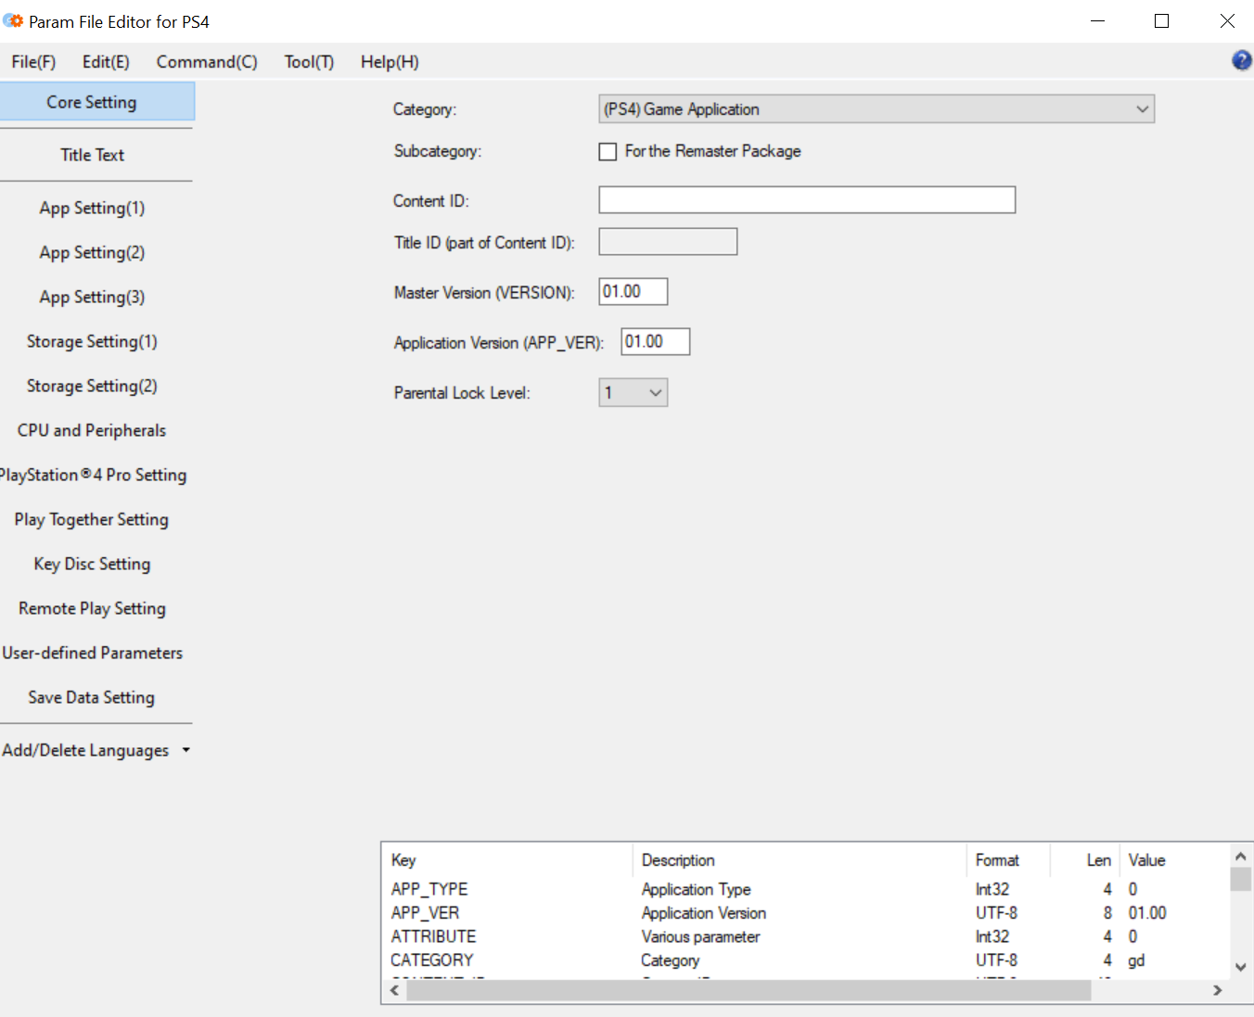Image resolution: width=1254 pixels, height=1017 pixels.
Task: Close the Param File Editor window
Action: [1226, 20]
